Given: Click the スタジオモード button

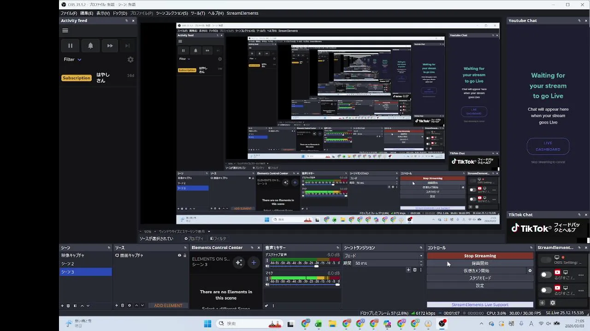Looking at the screenshot, I should (480, 278).
